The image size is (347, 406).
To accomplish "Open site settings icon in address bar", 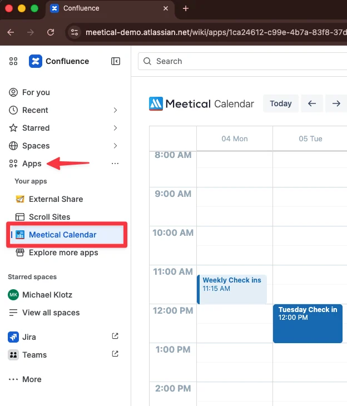I will click(75, 32).
